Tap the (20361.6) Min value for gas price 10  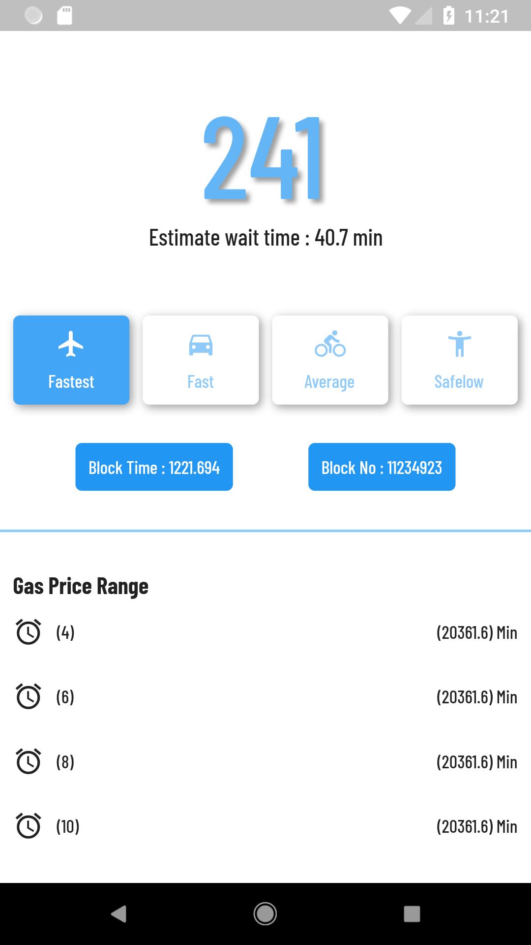(476, 826)
